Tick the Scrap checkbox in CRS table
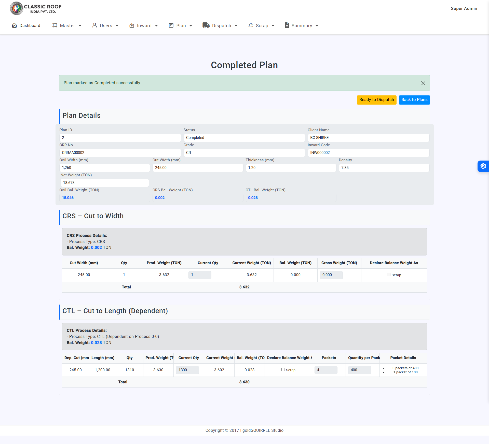 coord(389,275)
